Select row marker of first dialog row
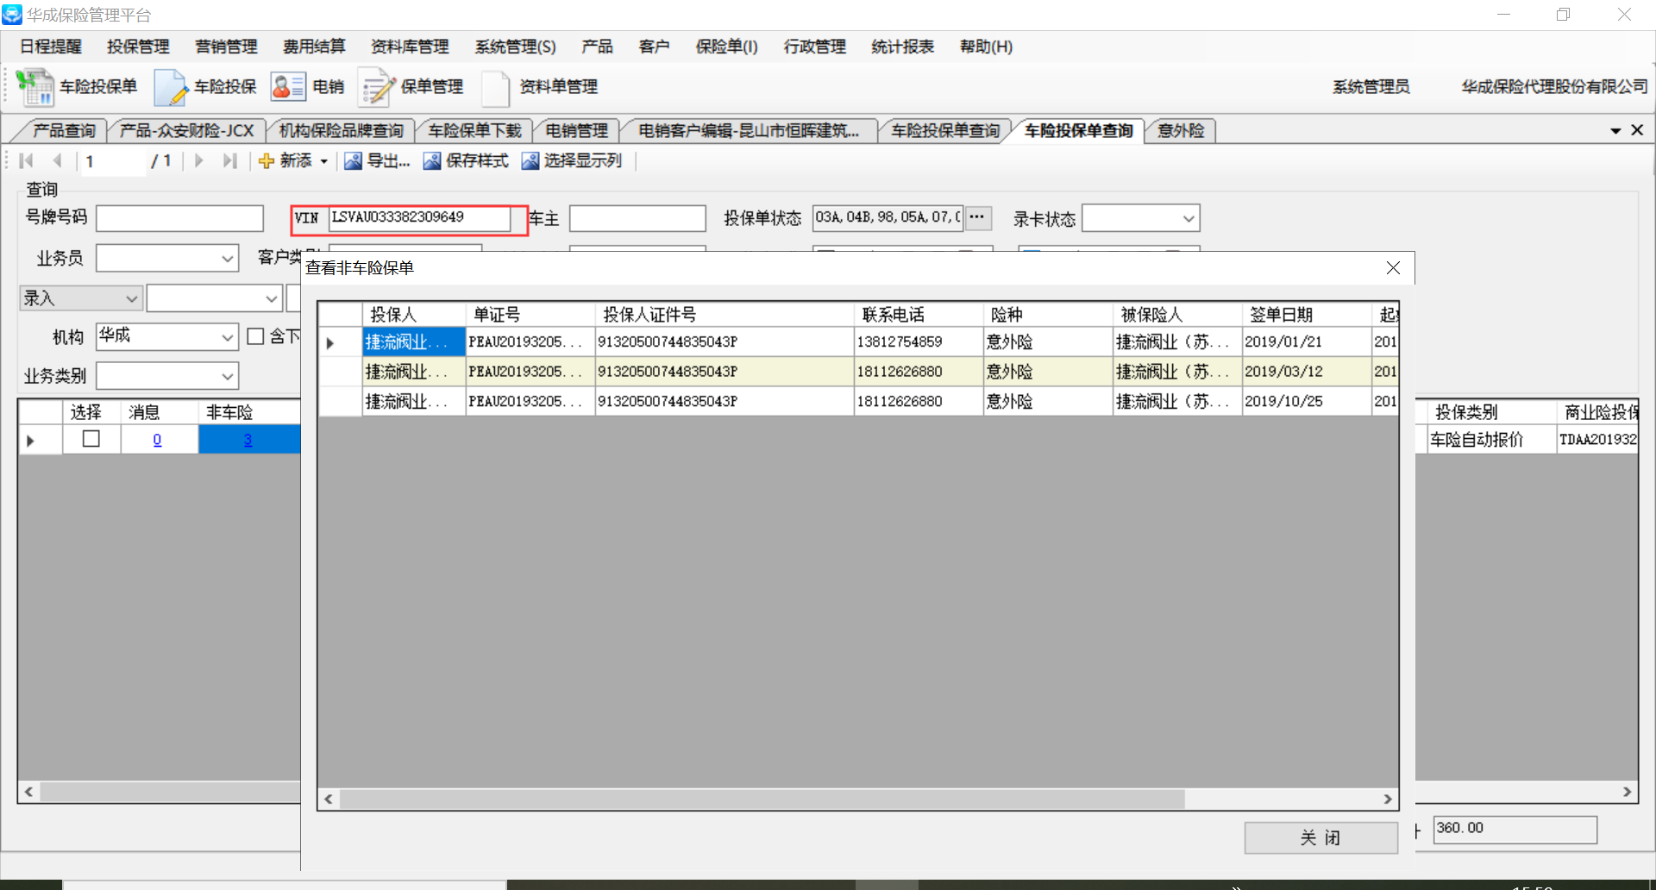This screenshot has height=890, width=1656. 340,342
